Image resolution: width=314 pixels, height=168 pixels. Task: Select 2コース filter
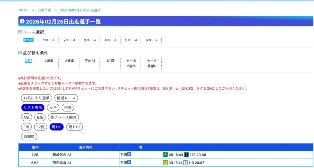coord(70,40)
